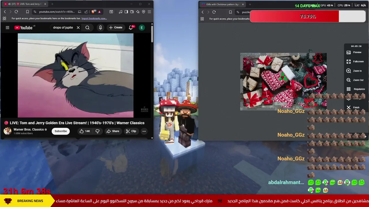369x207 pixels.
Task: Open the music playlist icon in YouTube window toolbar
Action: pos(121,12)
